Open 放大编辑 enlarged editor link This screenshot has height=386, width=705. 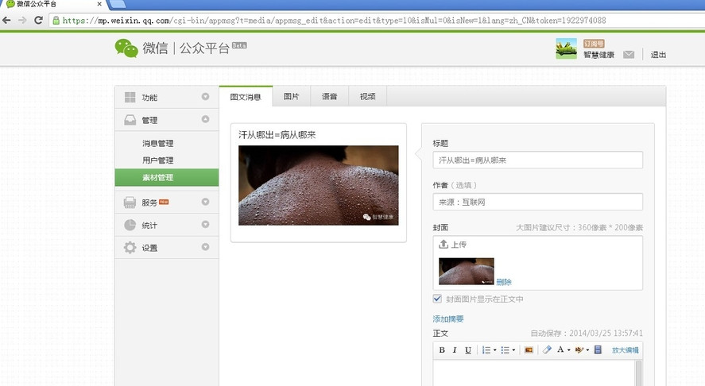click(x=625, y=350)
